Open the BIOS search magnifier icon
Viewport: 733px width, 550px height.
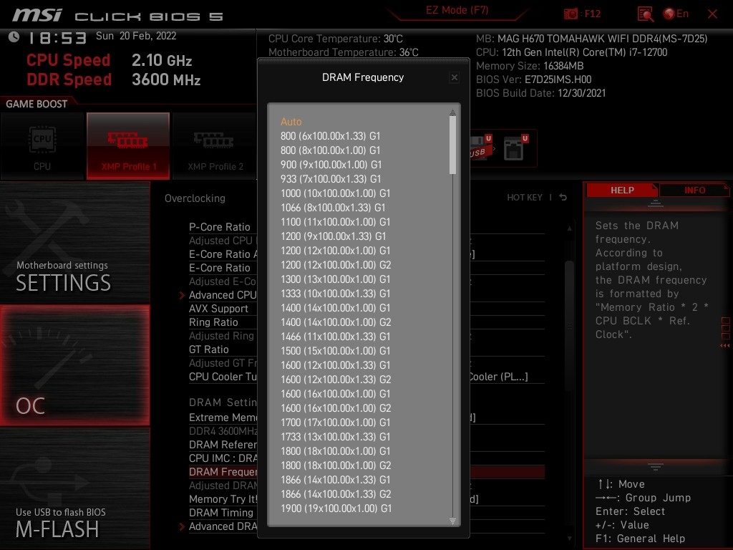tap(645, 14)
